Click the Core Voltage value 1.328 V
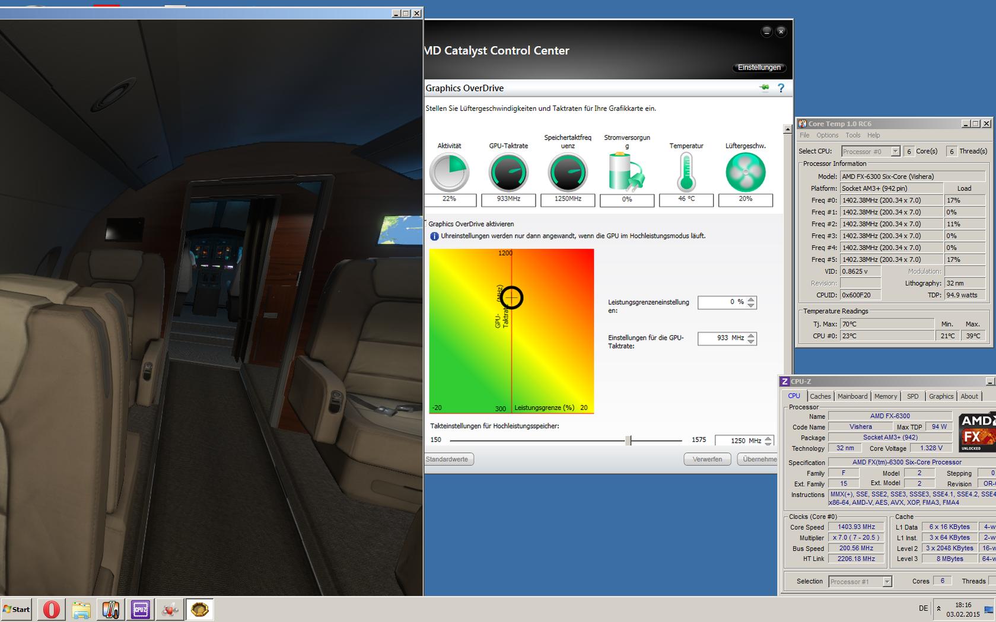996x622 pixels. 931,448
